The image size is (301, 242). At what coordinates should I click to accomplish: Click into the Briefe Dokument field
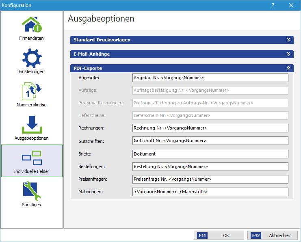point(210,154)
